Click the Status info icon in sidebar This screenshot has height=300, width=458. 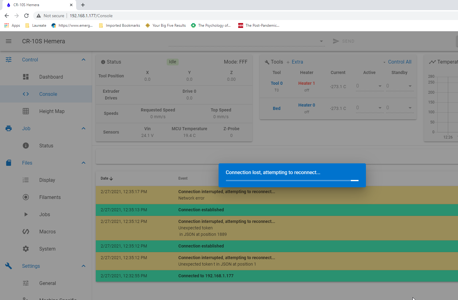pos(26,146)
